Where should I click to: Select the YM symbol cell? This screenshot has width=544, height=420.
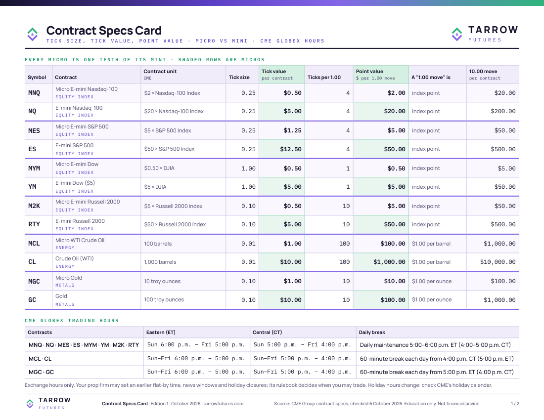(39, 187)
